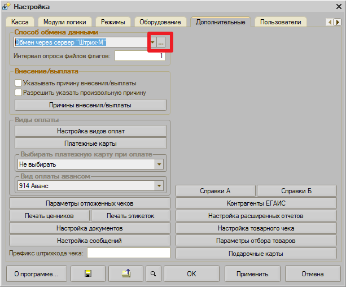Enable 'Указывать причину внесения/выплаты' checkbox
The image size is (346, 287).
tap(19, 83)
